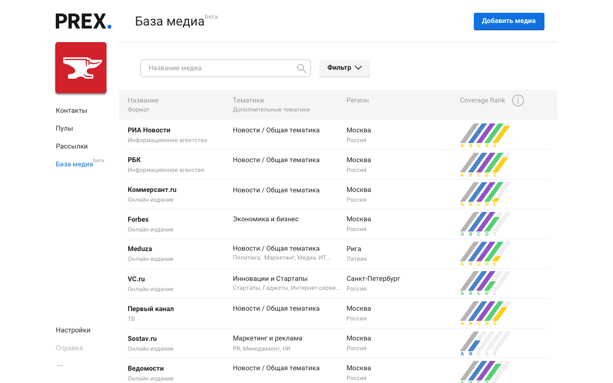This screenshot has height=383, width=613.
Task: Open the РИА Новости media entry
Action: click(x=149, y=130)
